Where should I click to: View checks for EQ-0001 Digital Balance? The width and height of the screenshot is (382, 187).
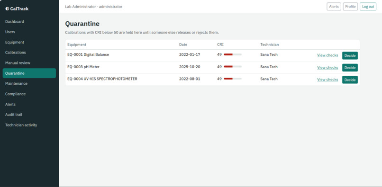pos(327,55)
